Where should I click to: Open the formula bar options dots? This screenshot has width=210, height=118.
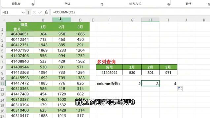pos(28,12)
